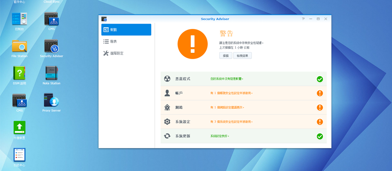Click 網路 status text about 1 network setting
This screenshot has width=392, height=171.
(x=227, y=107)
